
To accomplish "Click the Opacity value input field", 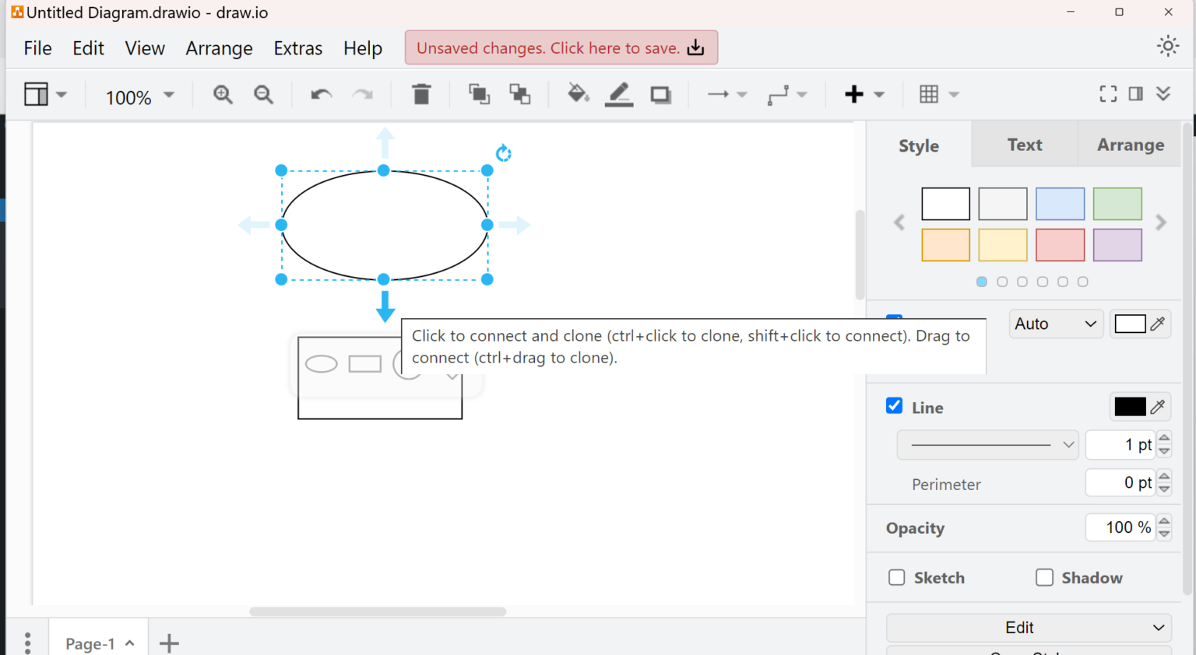I will pos(1121,527).
